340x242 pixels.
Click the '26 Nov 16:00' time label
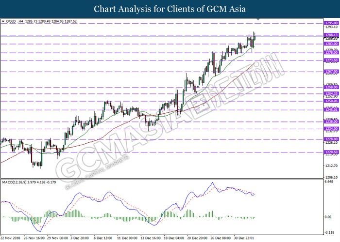[x=34, y=238]
